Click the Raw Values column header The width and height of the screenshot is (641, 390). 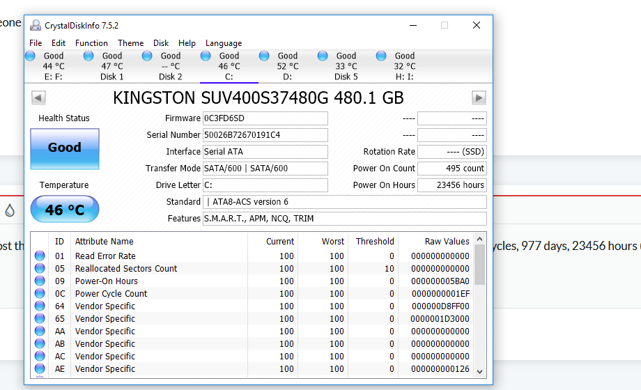pos(447,241)
